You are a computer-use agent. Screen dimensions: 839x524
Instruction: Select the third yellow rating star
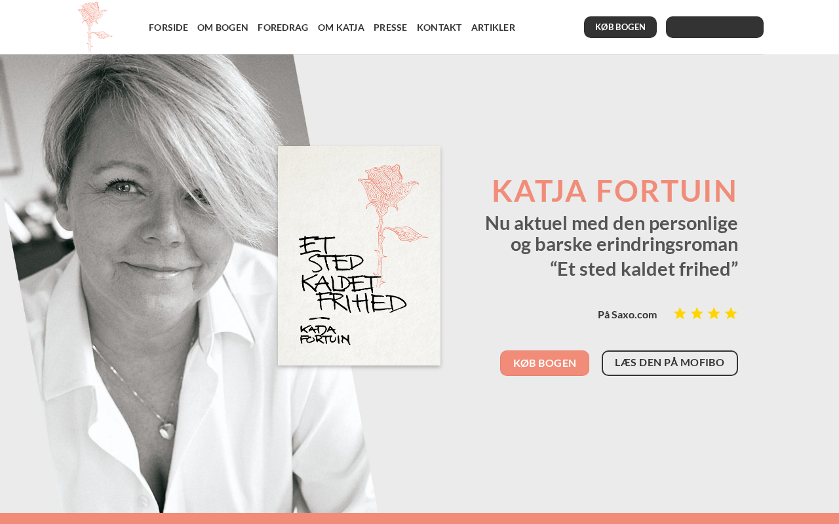click(x=714, y=314)
